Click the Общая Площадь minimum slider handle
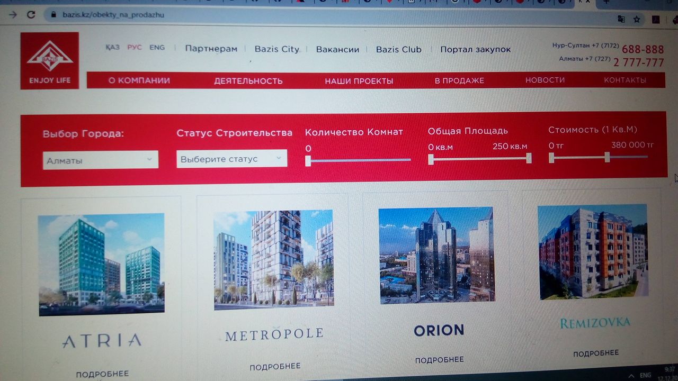Image resolution: width=678 pixels, height=381 pixels. click(x=431, y=159)
